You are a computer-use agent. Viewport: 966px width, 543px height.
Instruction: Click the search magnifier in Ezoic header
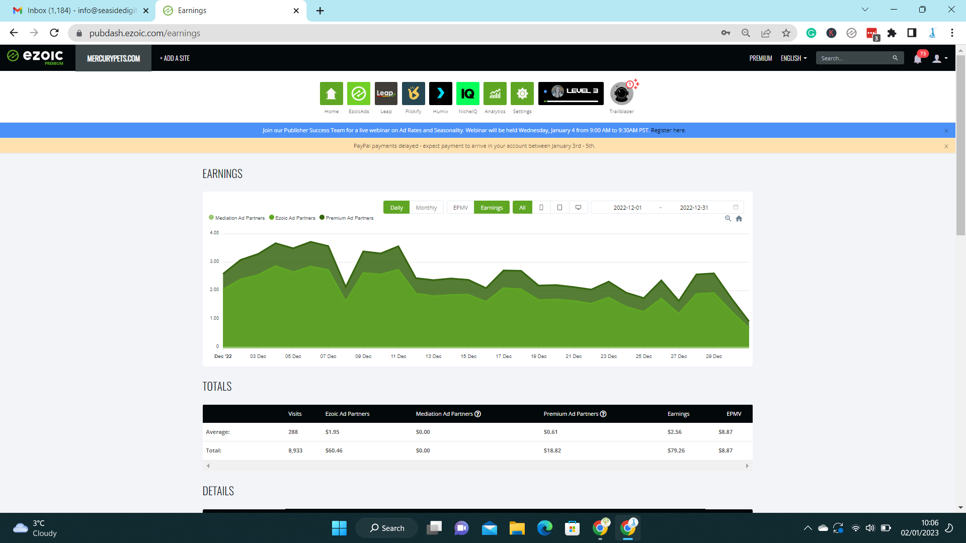pyautogui.click(x=895, y=58)
